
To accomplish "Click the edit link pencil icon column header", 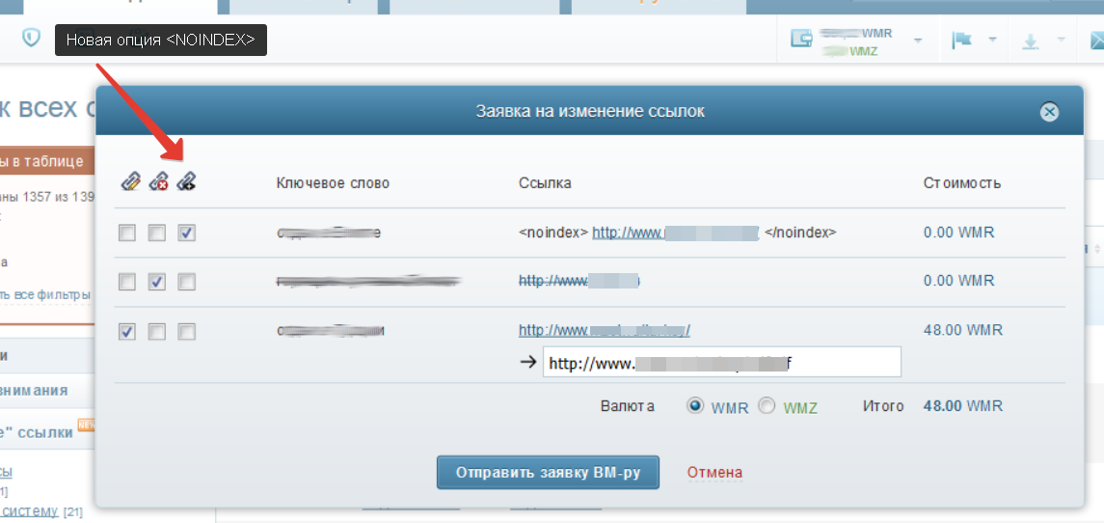I will click(x=130, y=181).
